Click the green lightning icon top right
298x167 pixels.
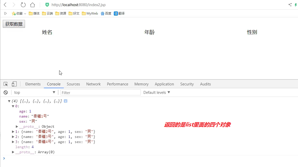[296, 5]
